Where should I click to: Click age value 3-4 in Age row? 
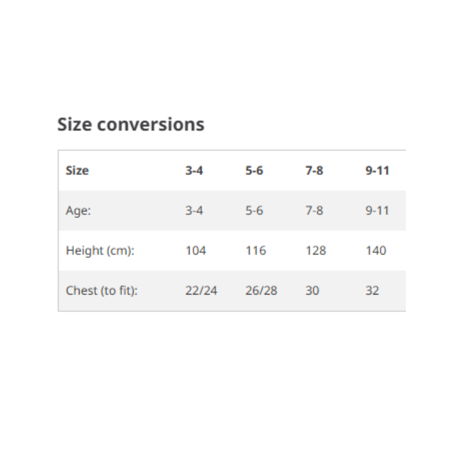click(x=194, y=210)
